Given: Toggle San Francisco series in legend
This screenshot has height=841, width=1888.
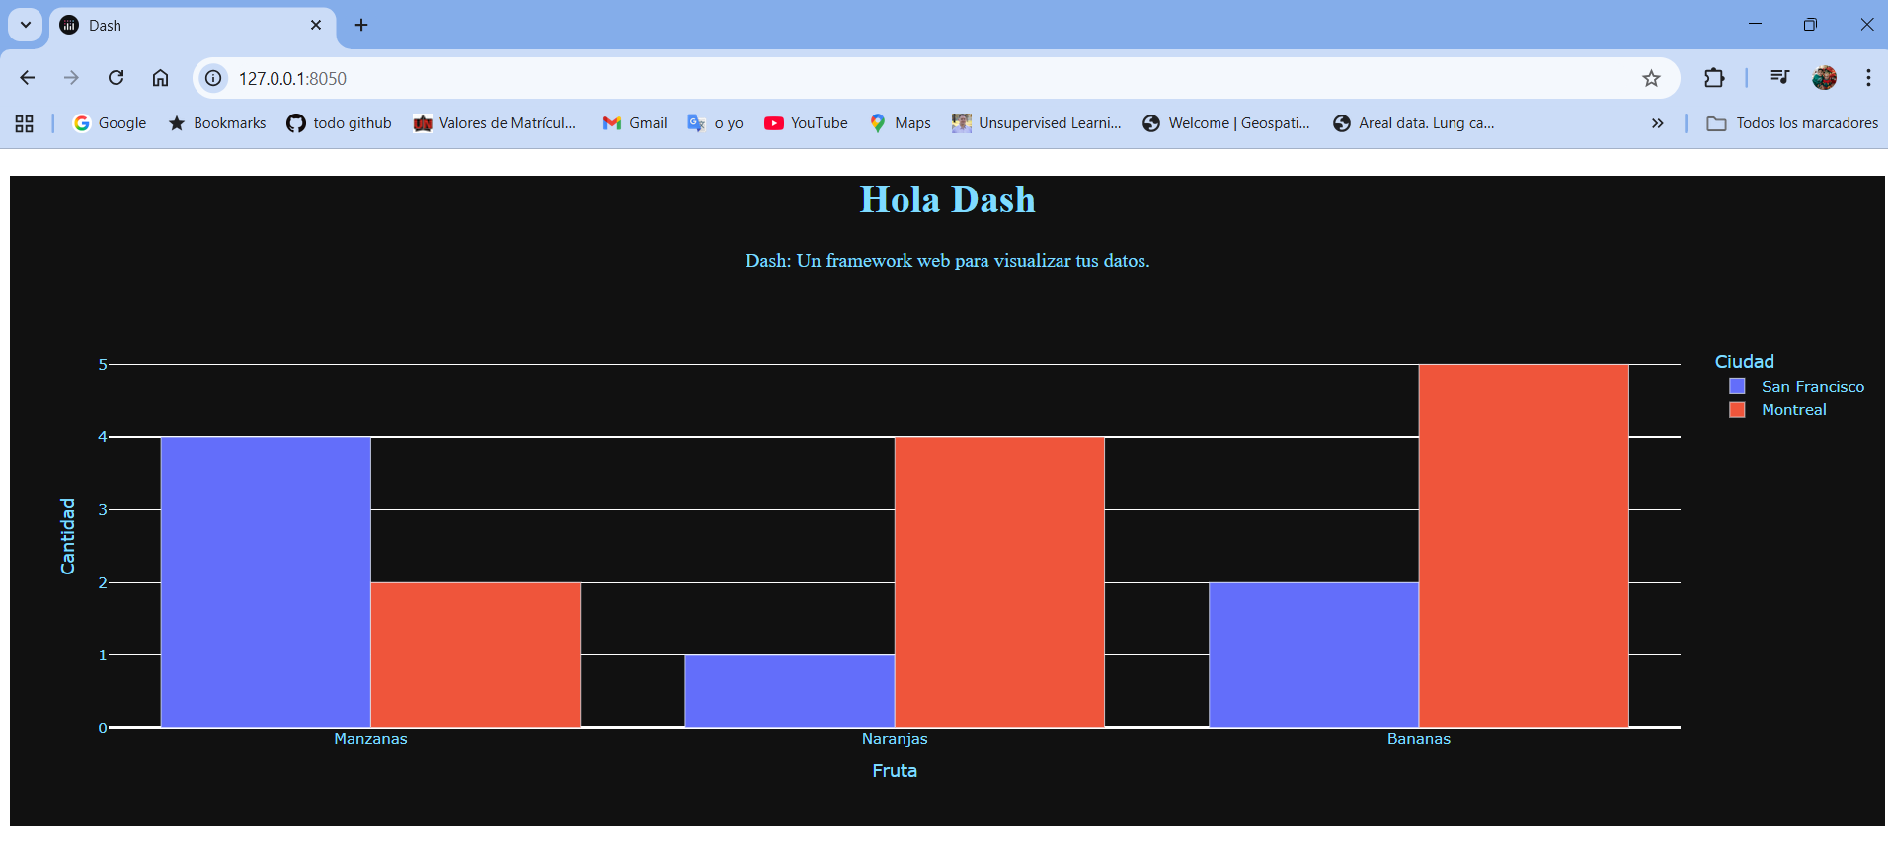Looking at the screenshot, I should (x=1813, y=387).
